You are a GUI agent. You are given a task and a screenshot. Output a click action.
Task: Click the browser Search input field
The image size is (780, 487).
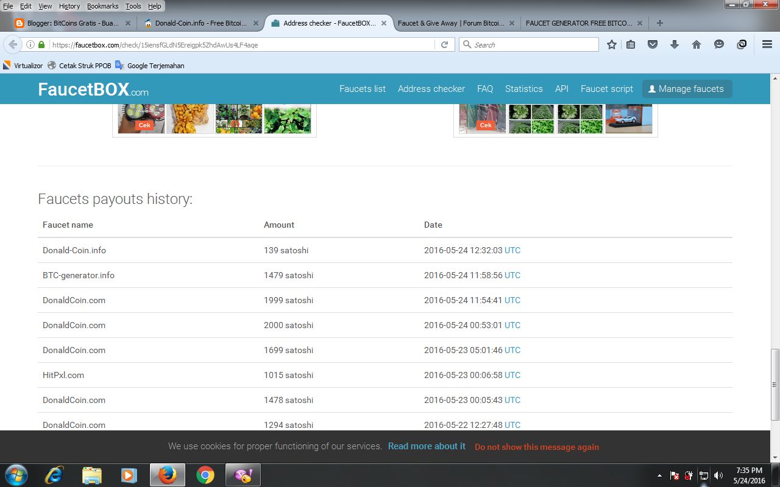point(529,44)
